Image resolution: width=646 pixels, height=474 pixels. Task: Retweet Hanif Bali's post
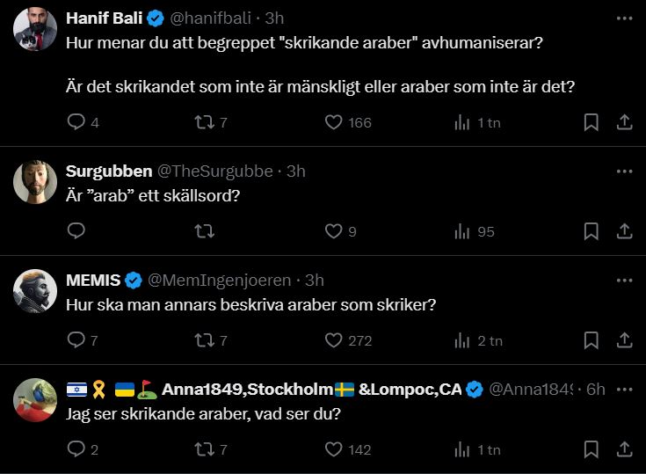pyautogui.click(x=204, y=122)
